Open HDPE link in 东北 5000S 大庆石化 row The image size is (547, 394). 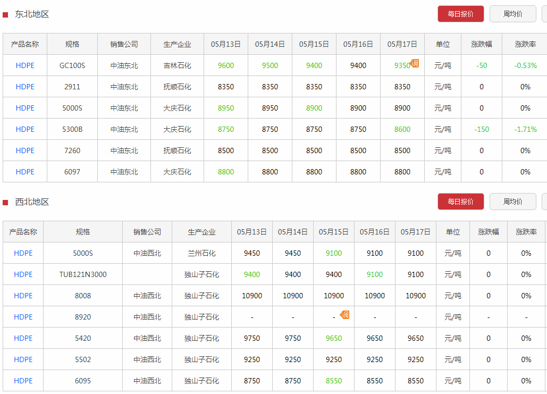tap(25, 108)
